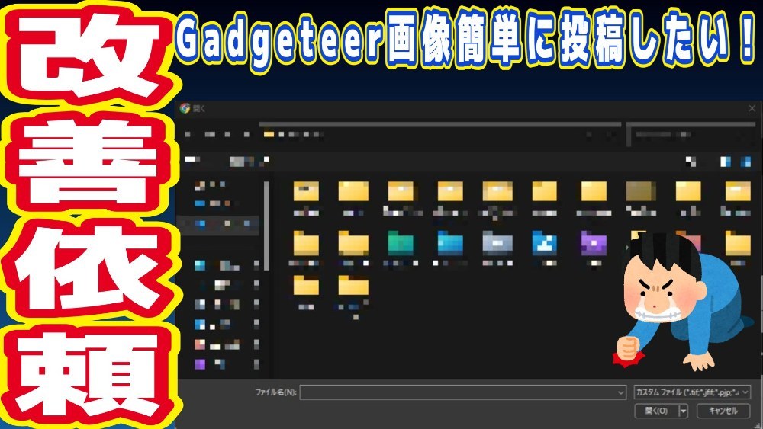Open the blue pictures folder with mountain image

[545, 243]
